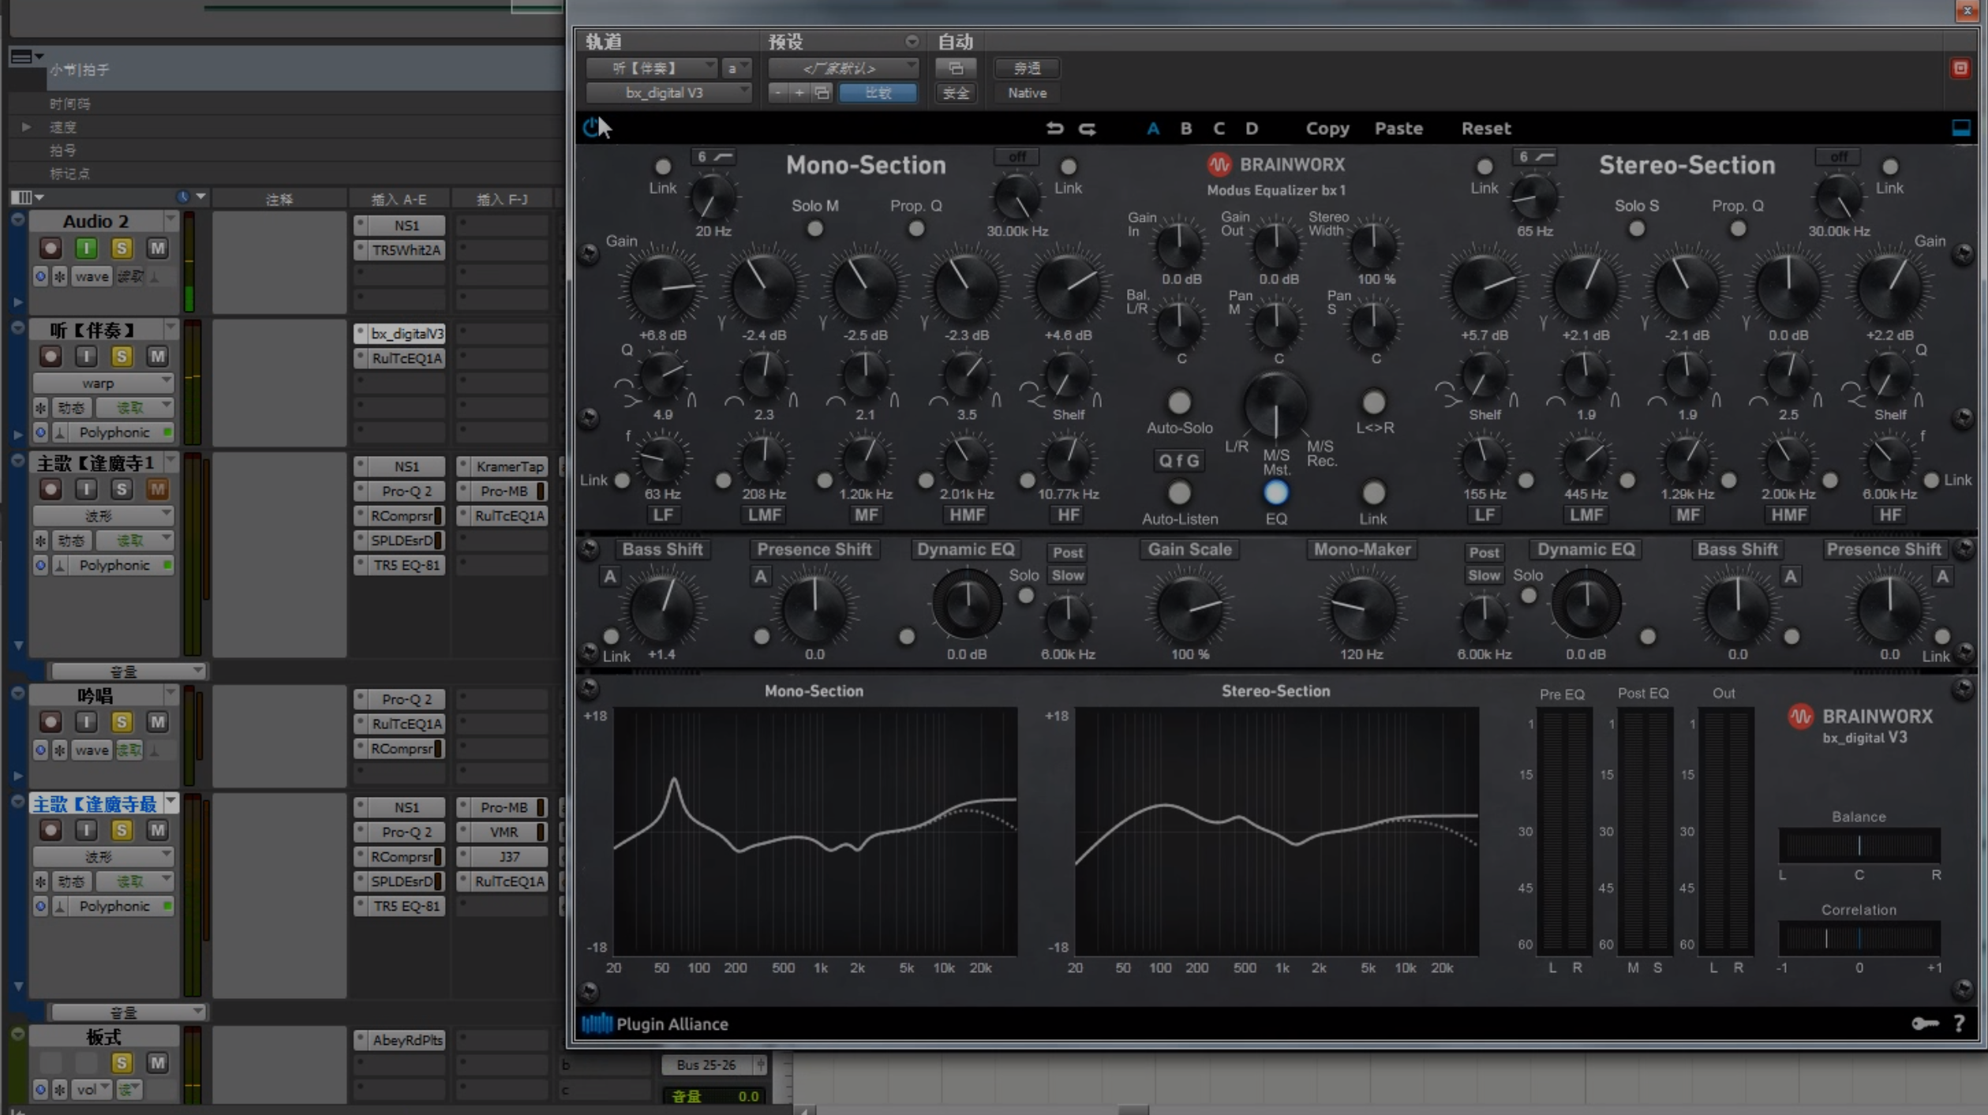Click the undo arrow icon

[1054, 128]
